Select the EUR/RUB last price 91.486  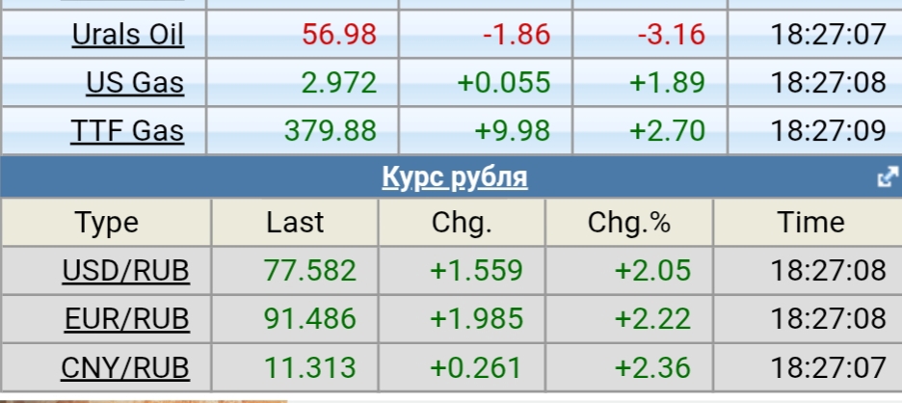pos(309,319)
